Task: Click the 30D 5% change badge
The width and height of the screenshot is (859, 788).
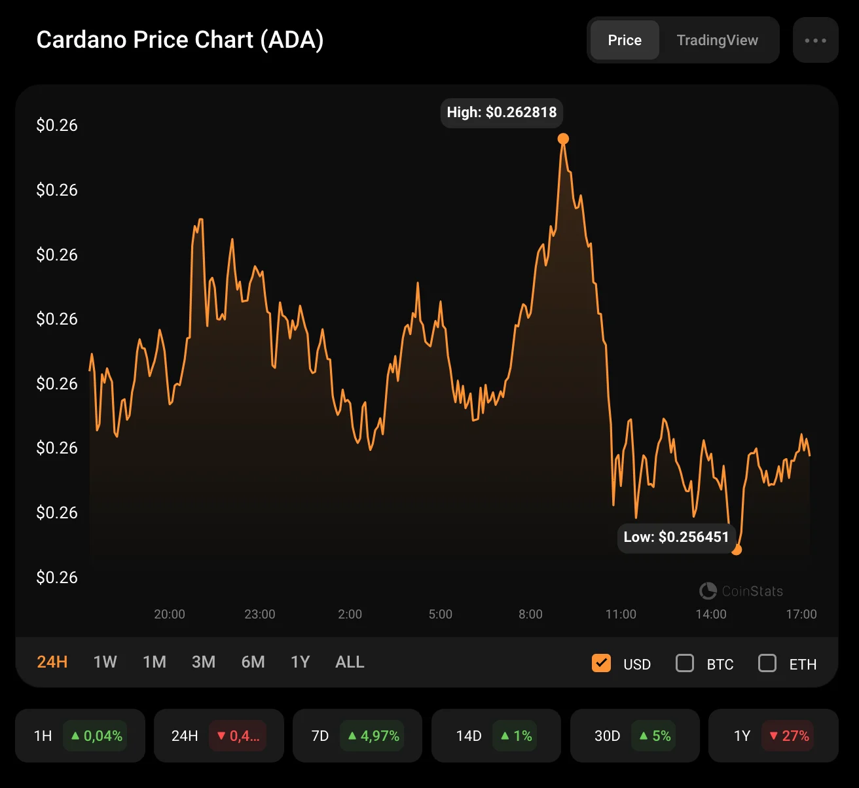Action: click(654, 736)
